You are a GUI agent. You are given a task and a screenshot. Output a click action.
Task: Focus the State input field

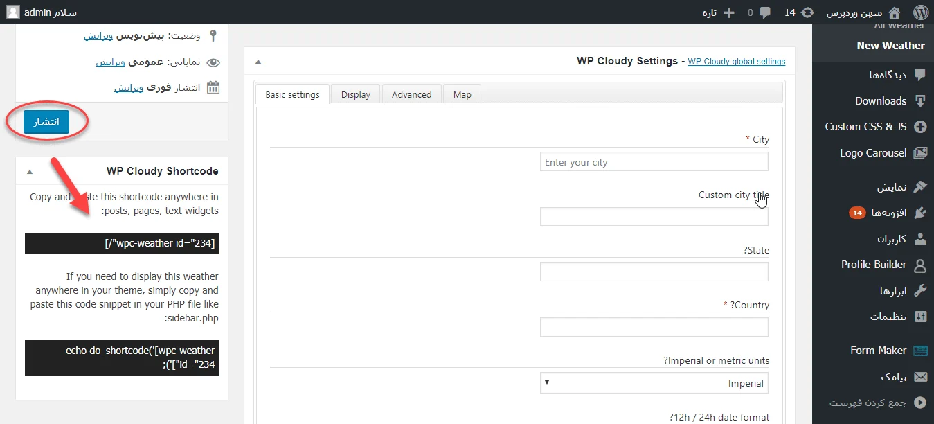654,272
